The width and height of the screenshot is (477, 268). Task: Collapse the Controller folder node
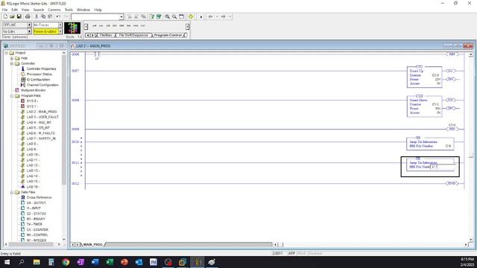point(12,63)
